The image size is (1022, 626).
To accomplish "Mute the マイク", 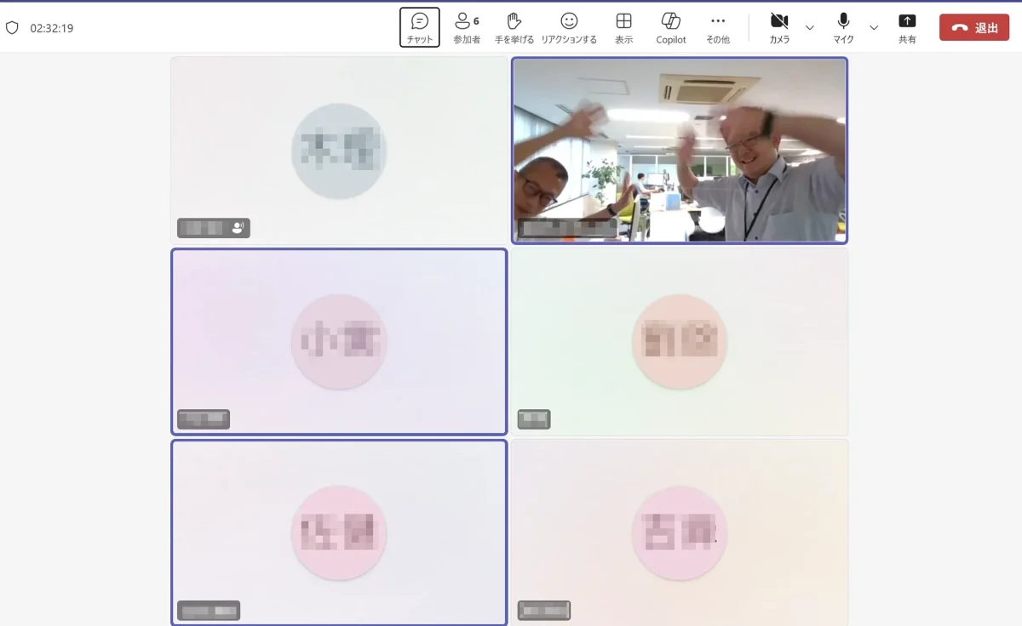I will 843,27.
